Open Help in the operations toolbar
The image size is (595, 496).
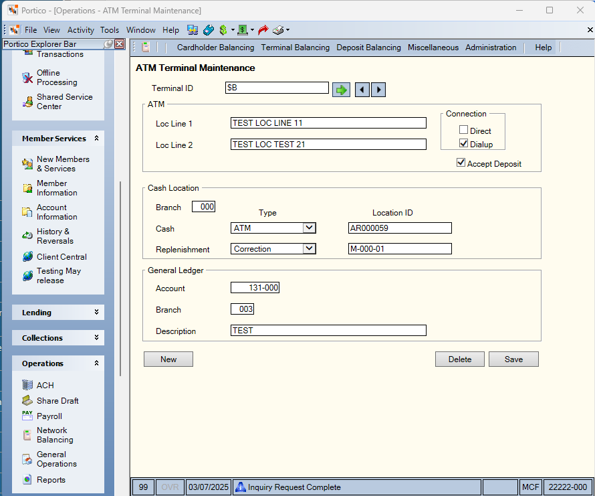[543, 48]
